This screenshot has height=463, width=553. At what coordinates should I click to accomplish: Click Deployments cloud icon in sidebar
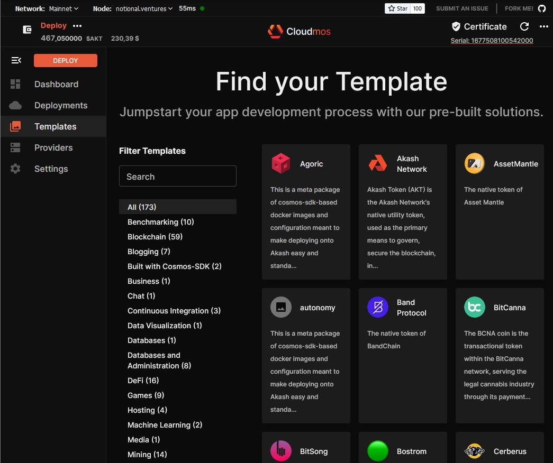pos(15,105)
